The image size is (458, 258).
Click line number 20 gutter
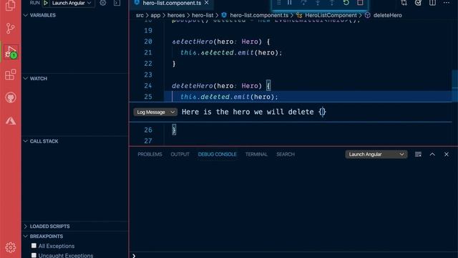148,42
